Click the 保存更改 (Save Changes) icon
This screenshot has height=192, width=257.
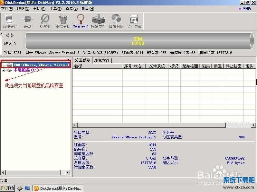pyautogui.click(x=134, y=21)
